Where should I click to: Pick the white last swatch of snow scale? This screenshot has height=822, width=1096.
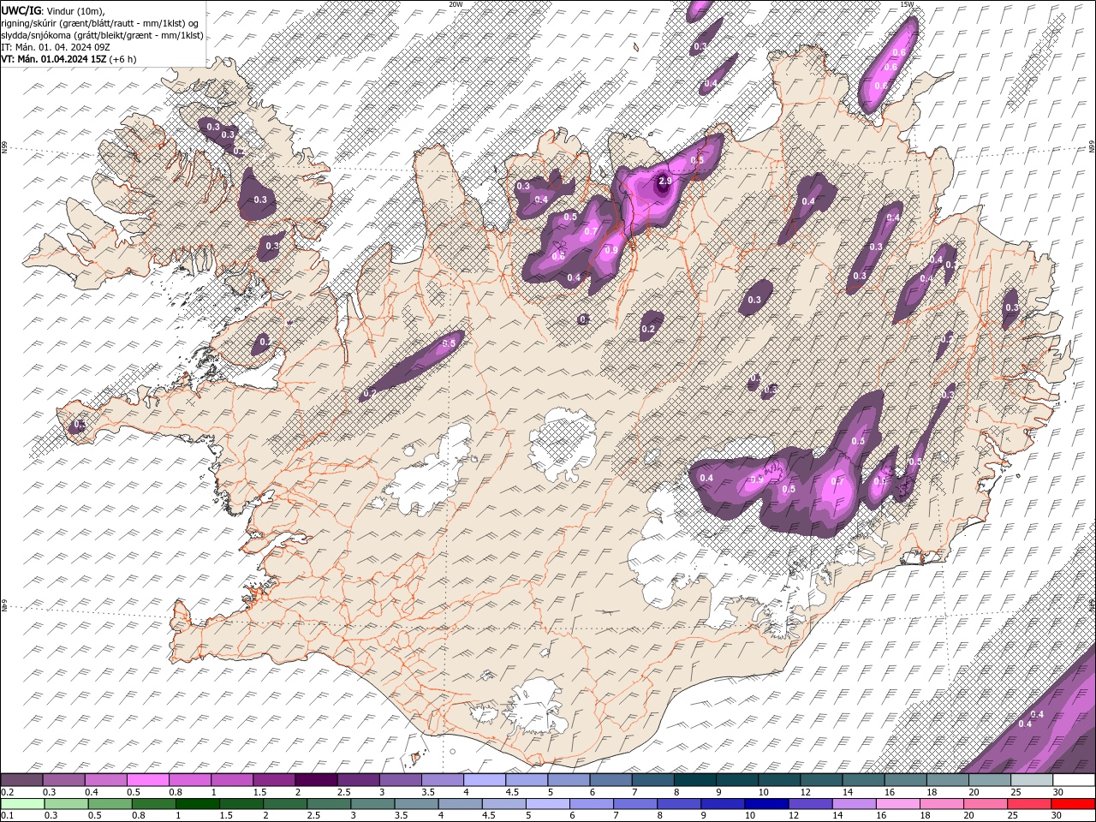click(1073, 779)
